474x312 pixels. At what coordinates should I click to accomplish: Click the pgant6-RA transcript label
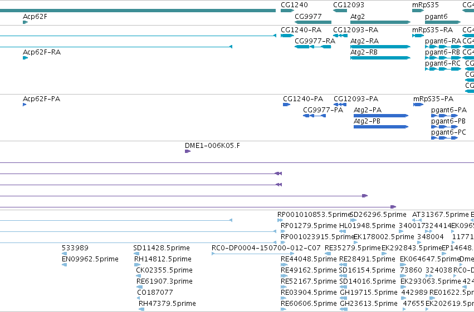(443, 41)
